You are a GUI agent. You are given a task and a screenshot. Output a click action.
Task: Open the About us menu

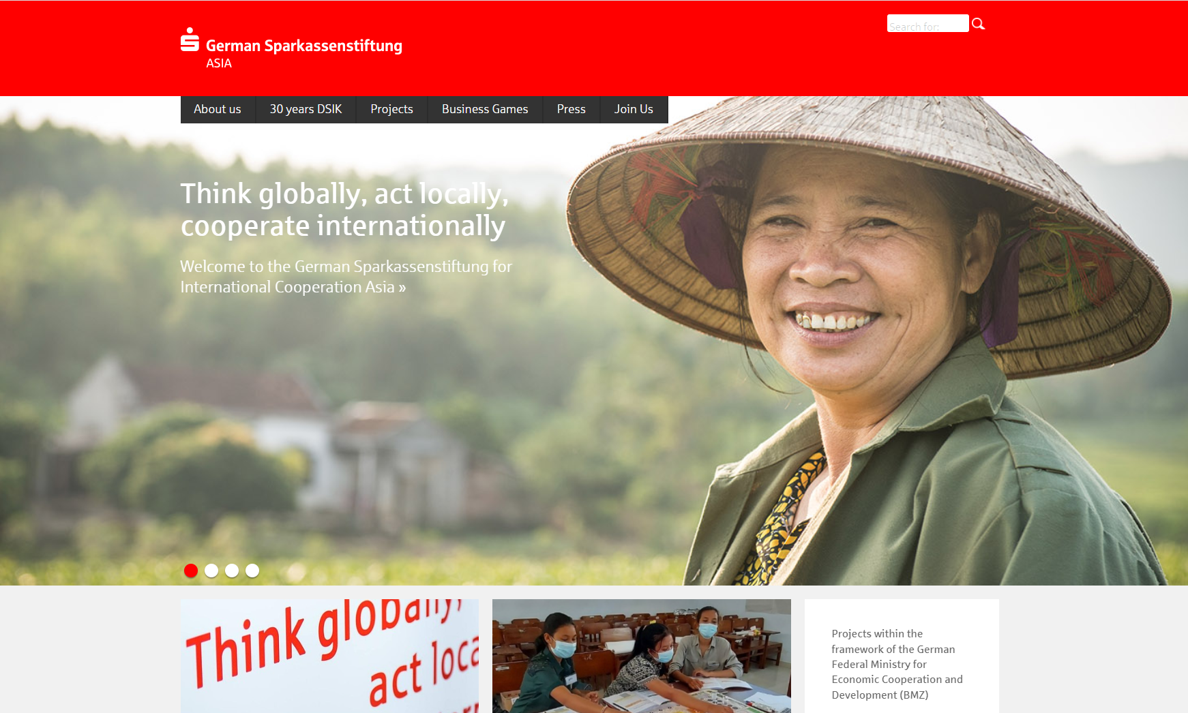point(218,109)
